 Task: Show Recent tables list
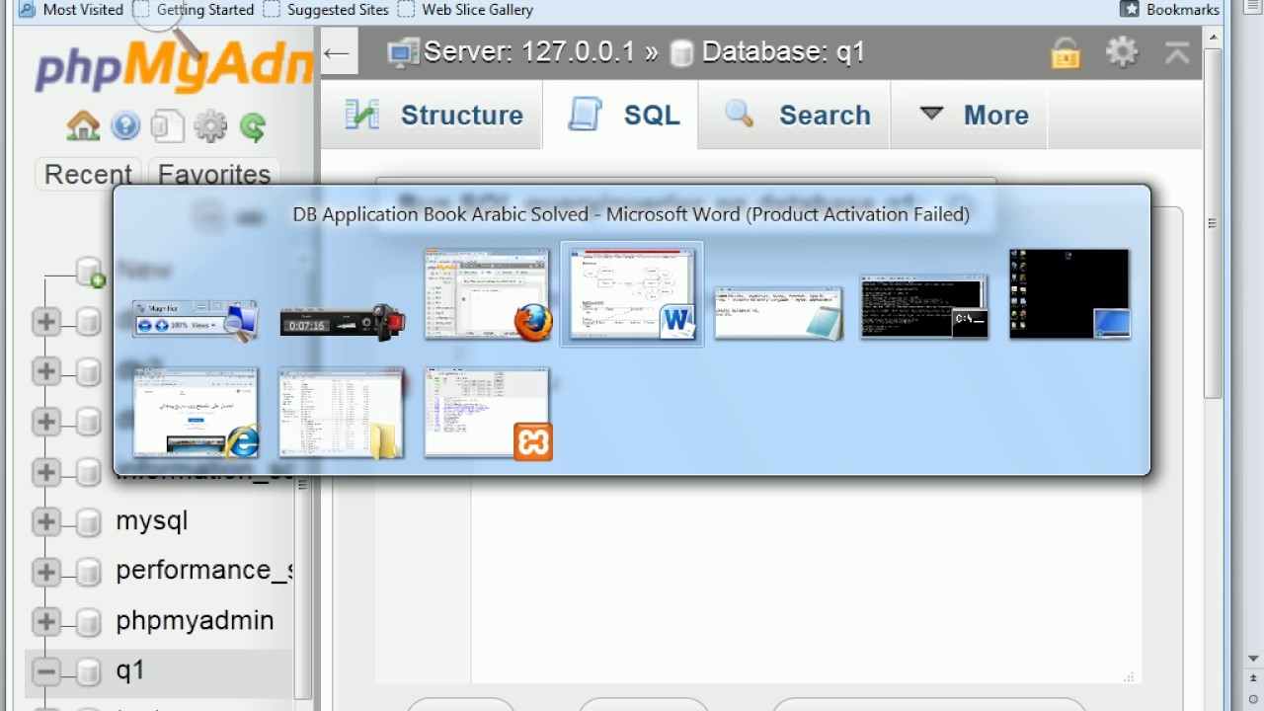pos(88,175)
